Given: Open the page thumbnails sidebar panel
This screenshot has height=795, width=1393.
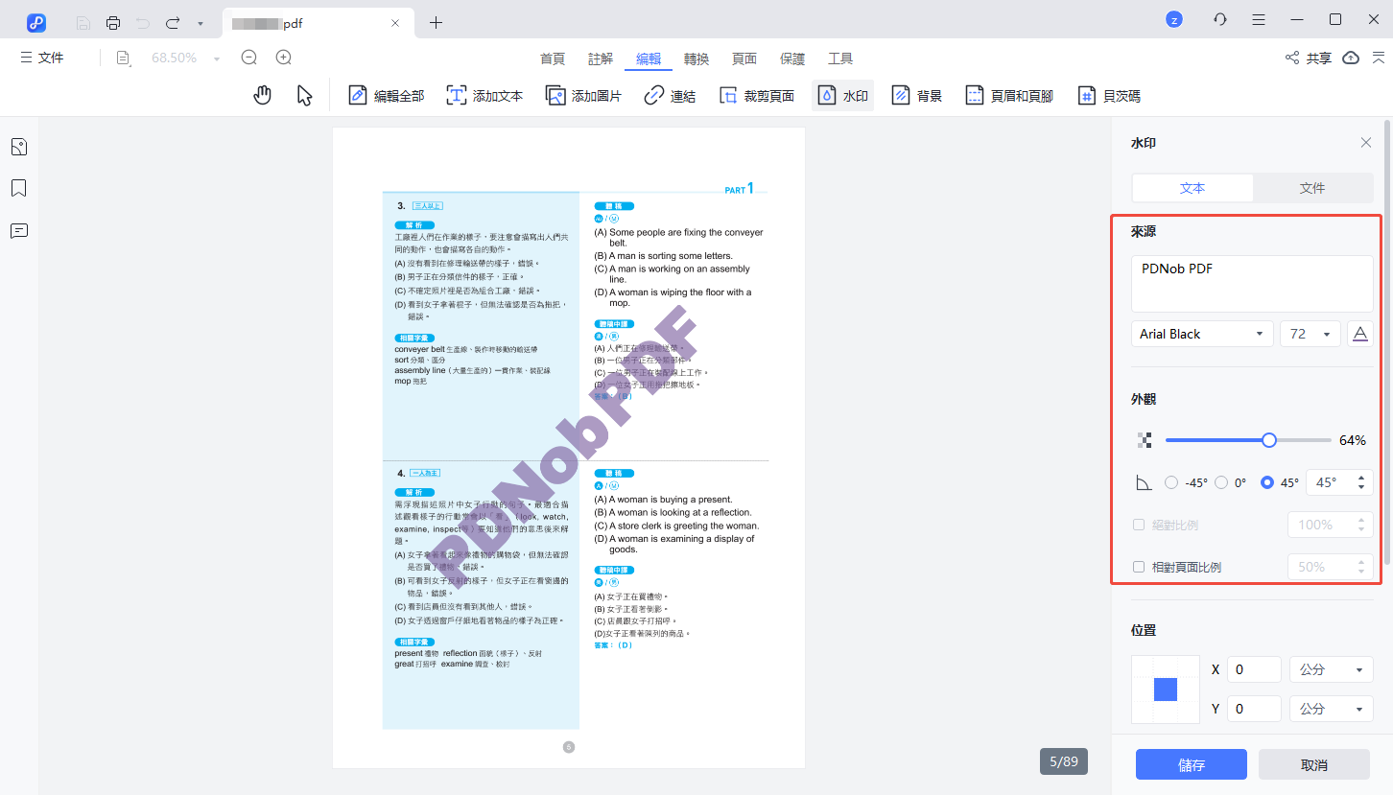Looking at the screenshot, I should tap(18, 147).
